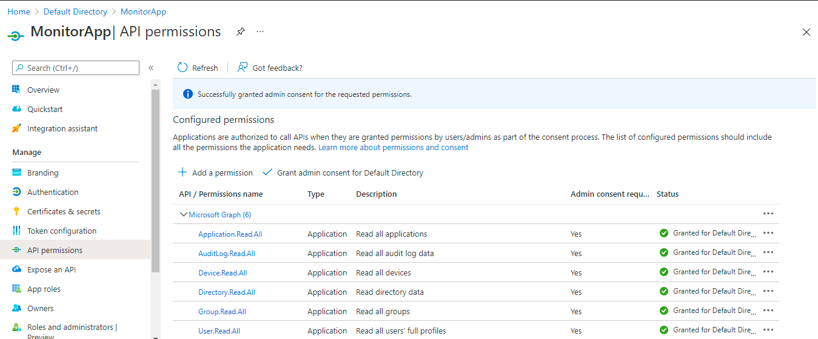The width and height of the screenshot is (818, 339).
Task: Click the Status column header
Action: click(x=668, y=194)
